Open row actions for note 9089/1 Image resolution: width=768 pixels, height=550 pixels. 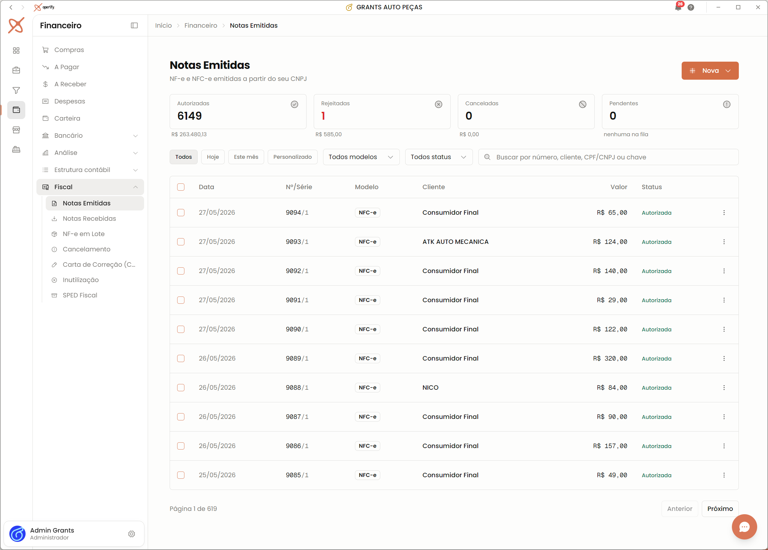point(724,358)
